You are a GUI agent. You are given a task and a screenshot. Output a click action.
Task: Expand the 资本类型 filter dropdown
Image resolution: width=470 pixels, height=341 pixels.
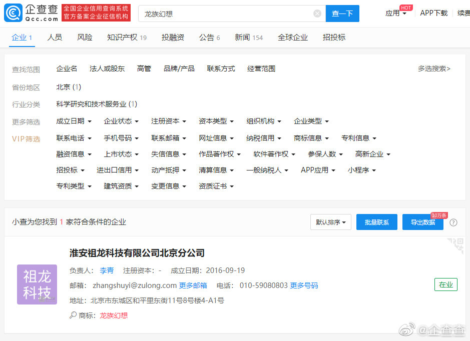(216, 121)
